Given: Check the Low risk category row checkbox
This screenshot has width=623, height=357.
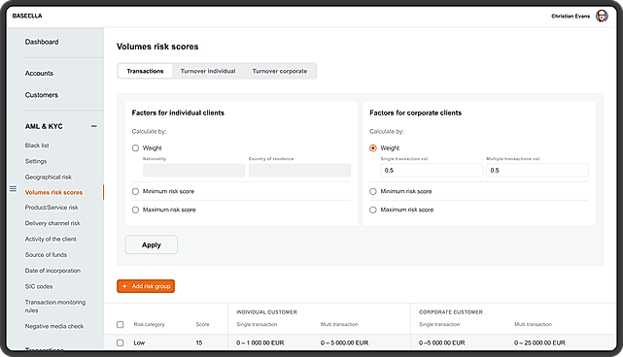Looking at the screenshot, I should pyautogui.click(x=121, y=342).
